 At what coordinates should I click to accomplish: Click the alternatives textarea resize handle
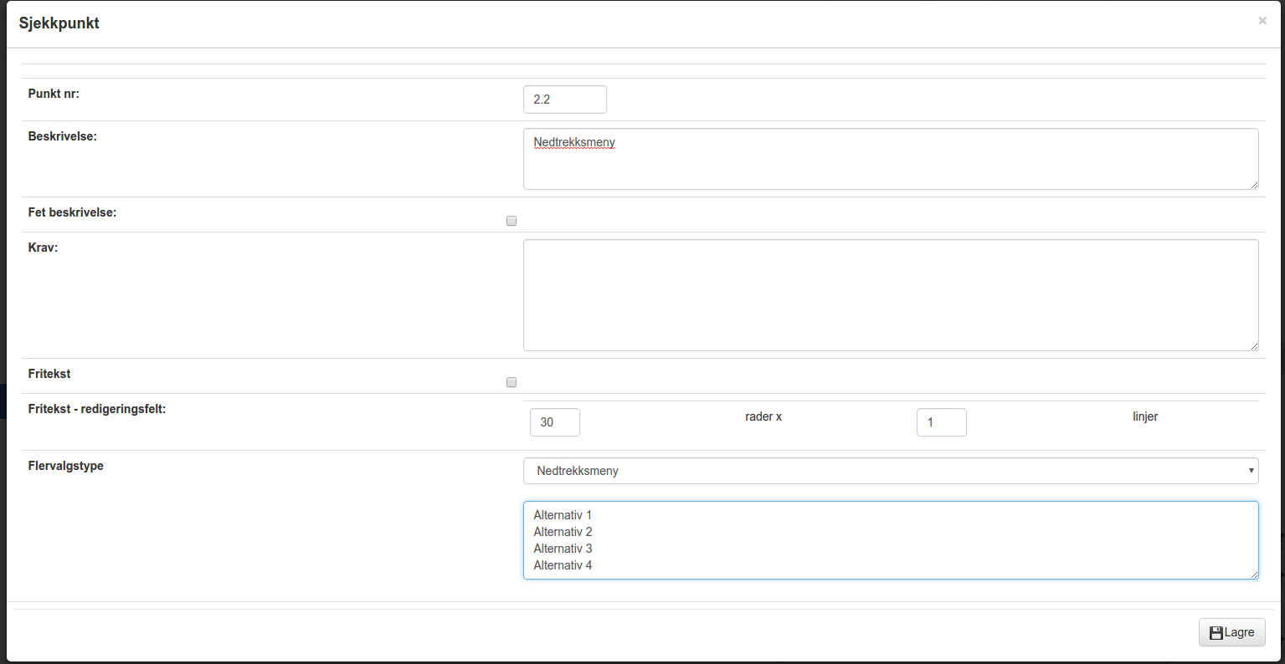click(x=1253, y=574)
